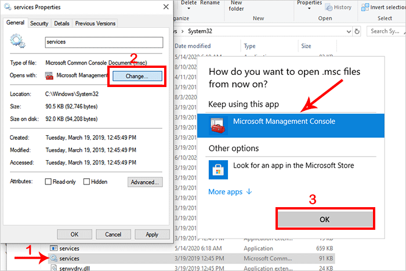
Task: Confirm Properties dialog with OK button
Action: coord(75,234)
